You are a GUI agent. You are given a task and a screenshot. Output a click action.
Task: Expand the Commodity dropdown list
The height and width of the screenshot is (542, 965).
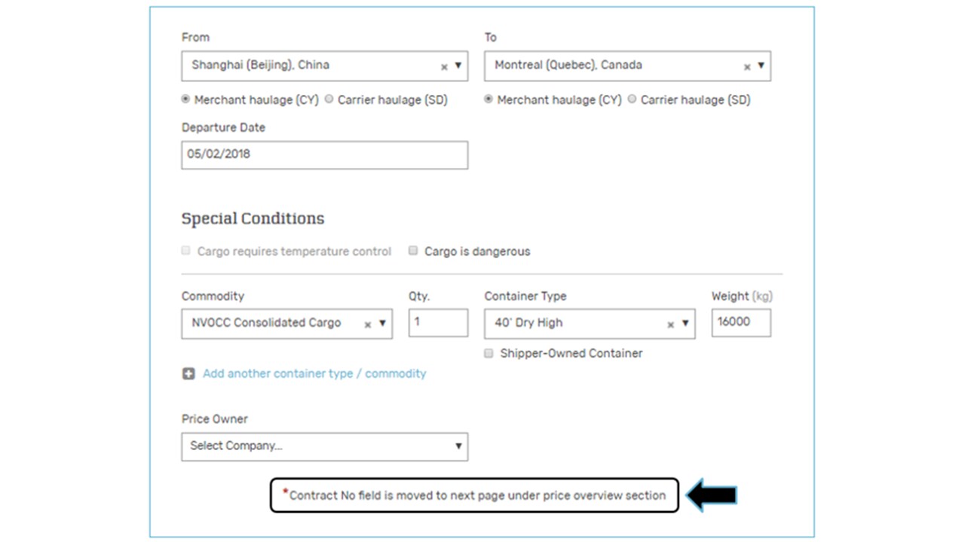pos(382,324)
